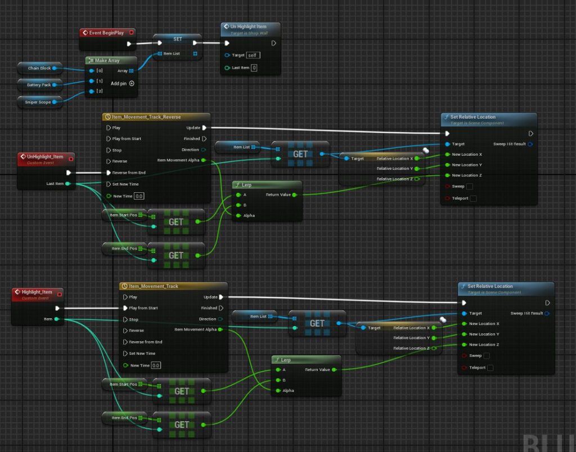The width and height of the screenshot is (576, 452).
Task: Enable Teleport checkbox on upper Set Relative Location
Action: [472, 198]
